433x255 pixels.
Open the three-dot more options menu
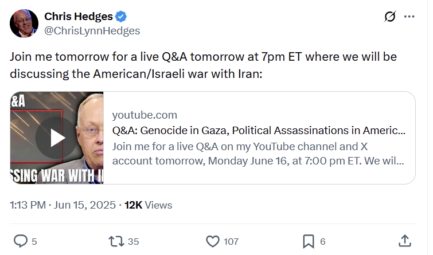409,17
